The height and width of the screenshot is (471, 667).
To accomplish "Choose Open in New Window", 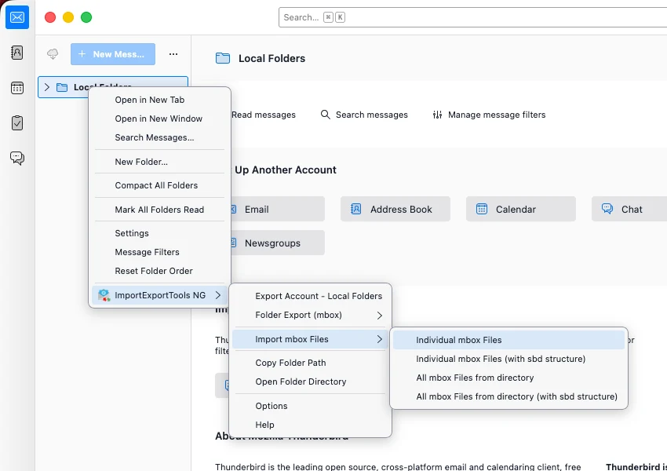I will tap(159, 119).
